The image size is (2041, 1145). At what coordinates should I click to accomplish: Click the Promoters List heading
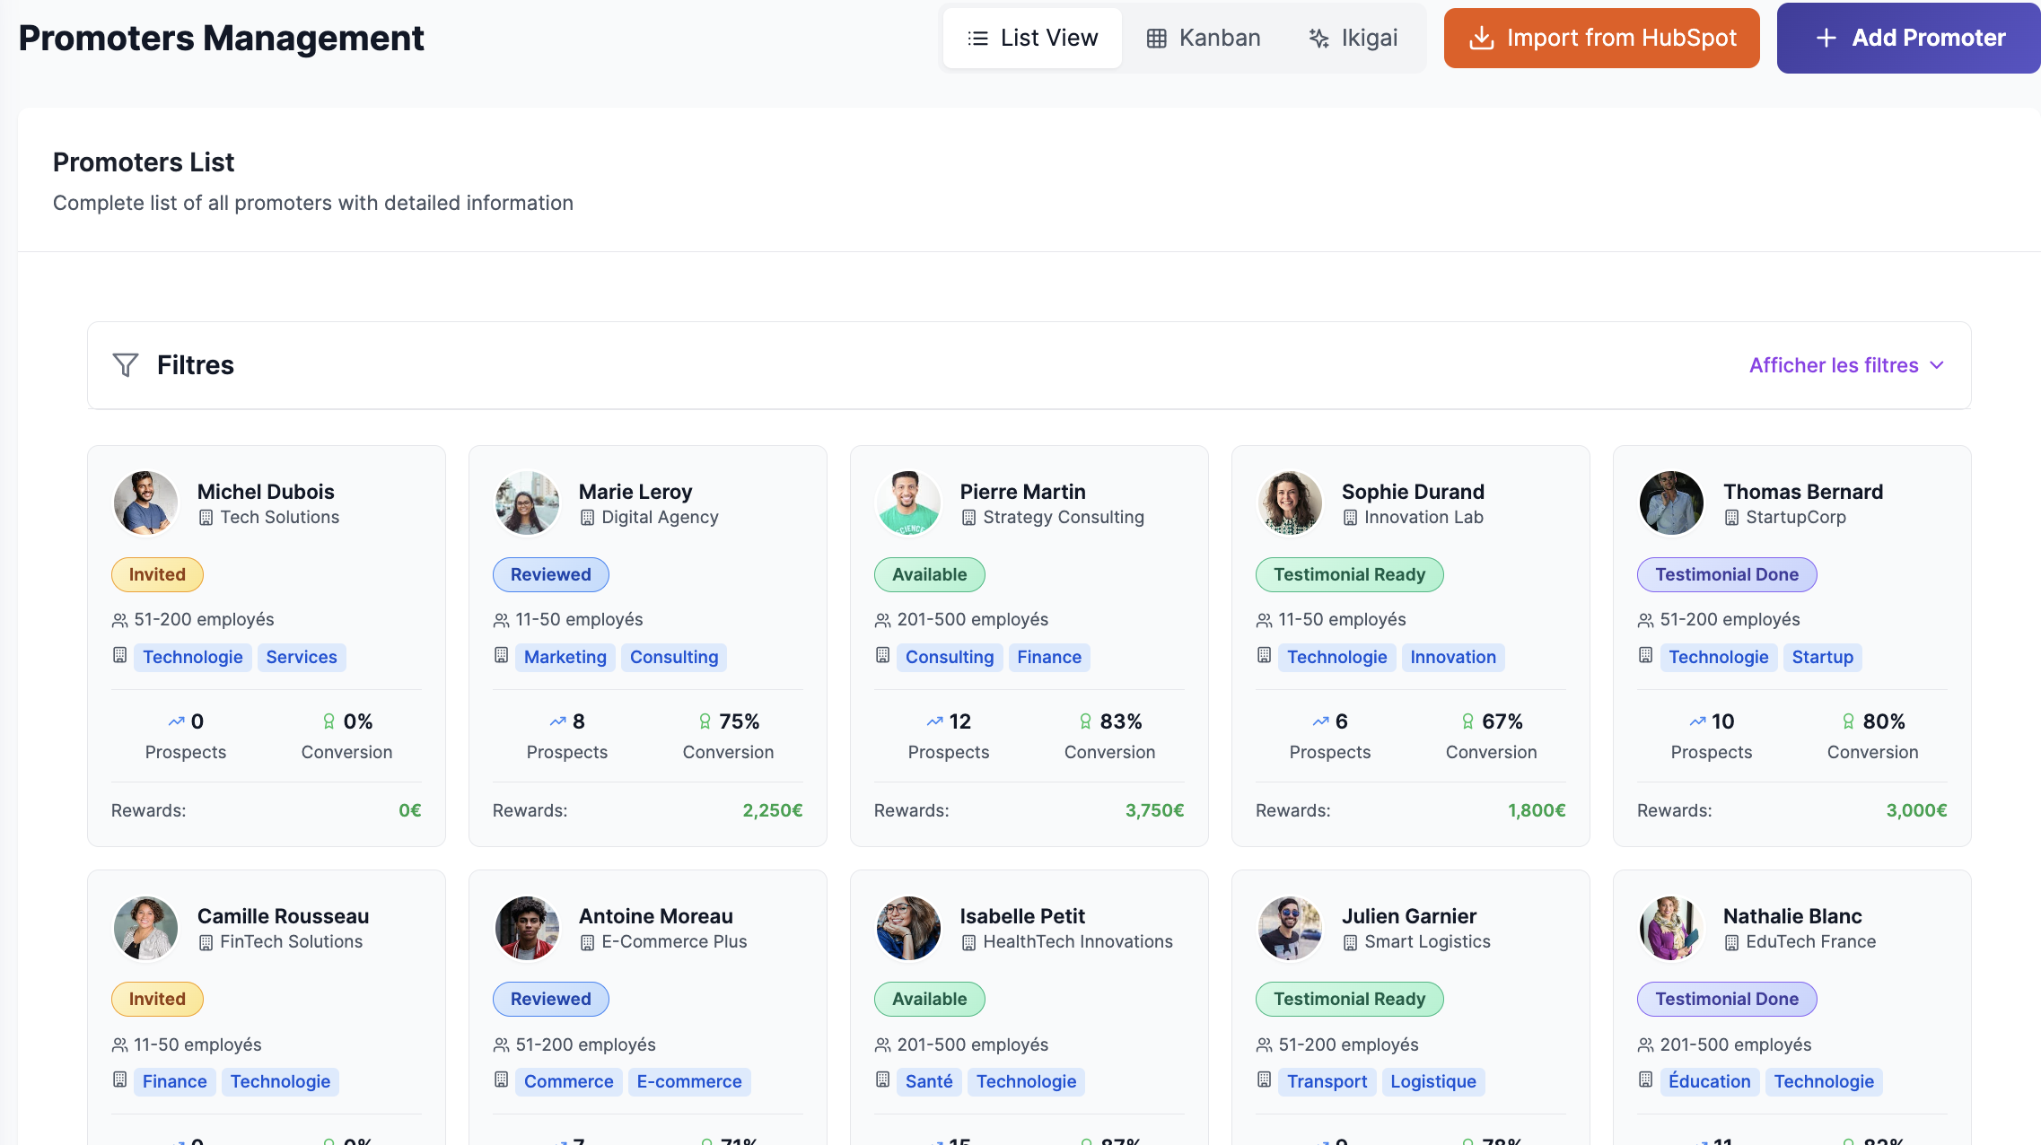(144, 162)
